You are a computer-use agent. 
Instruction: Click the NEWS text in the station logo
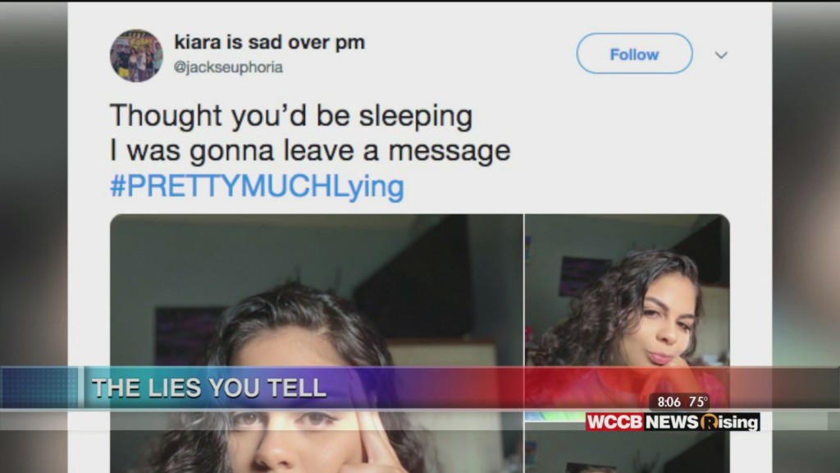point(673,422)
